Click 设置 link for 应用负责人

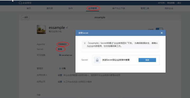(x=60, y=75)
